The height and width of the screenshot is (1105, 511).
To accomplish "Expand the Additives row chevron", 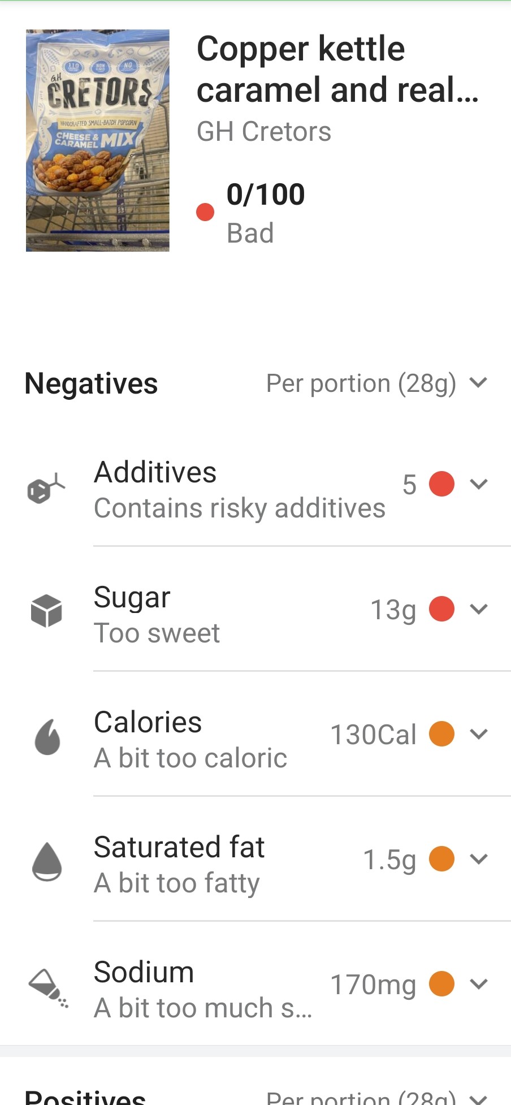I will (x=479, y=484).
